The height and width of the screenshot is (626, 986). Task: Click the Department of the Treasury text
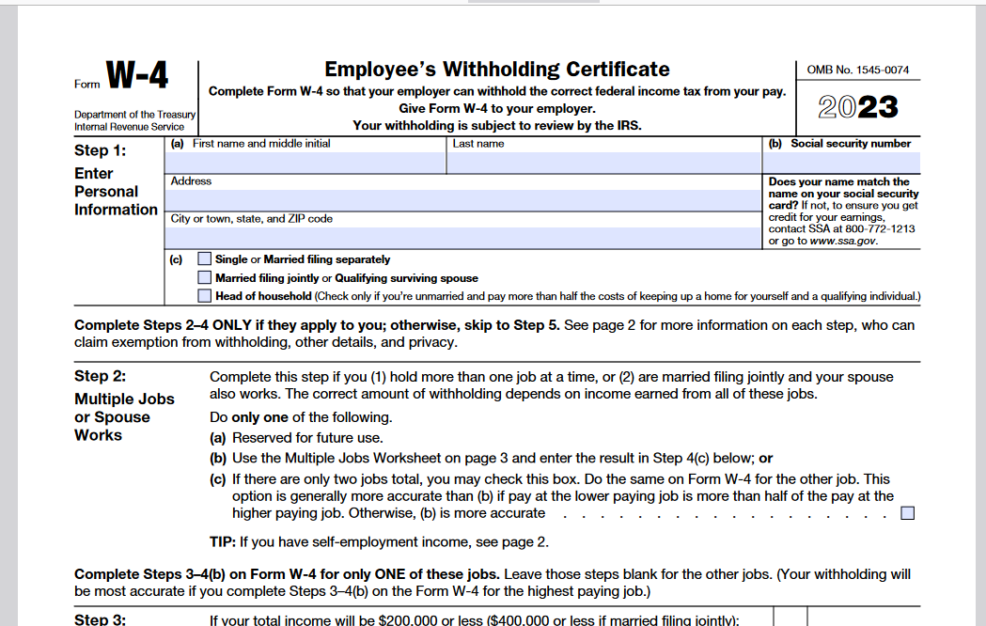pos(134,115)
